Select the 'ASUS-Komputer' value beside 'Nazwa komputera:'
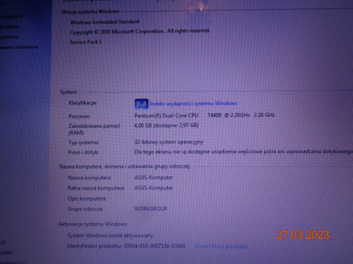The height and width of the screenshot is (264, 353). (x=154, y=178)
